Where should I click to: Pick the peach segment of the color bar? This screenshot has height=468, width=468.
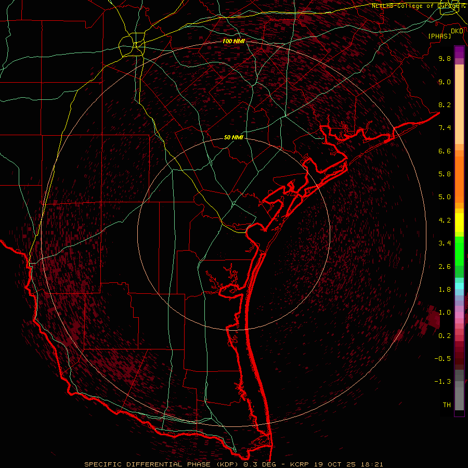[459, 105]
